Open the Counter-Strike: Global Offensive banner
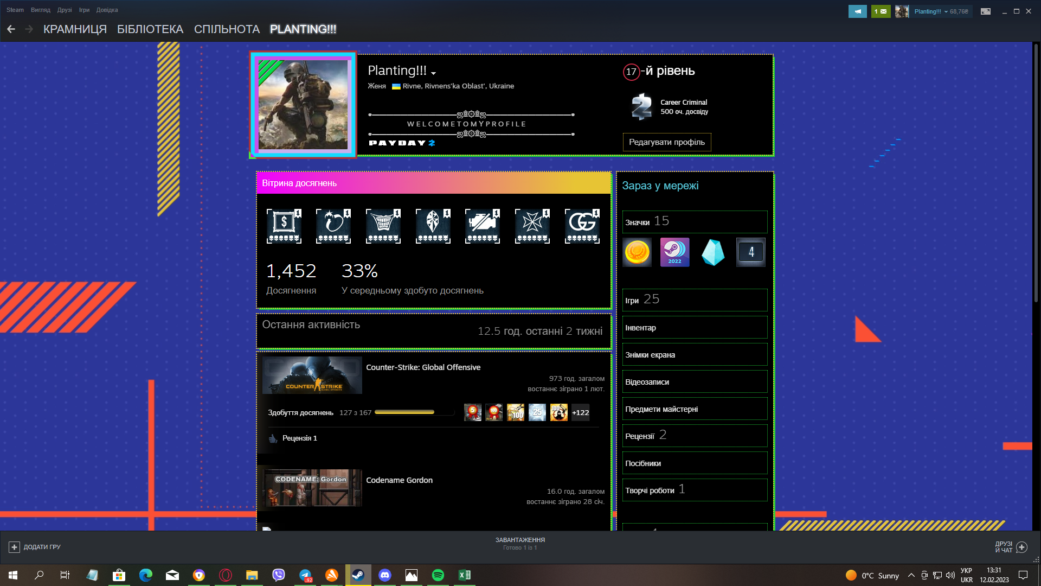 tap(312, 375)
